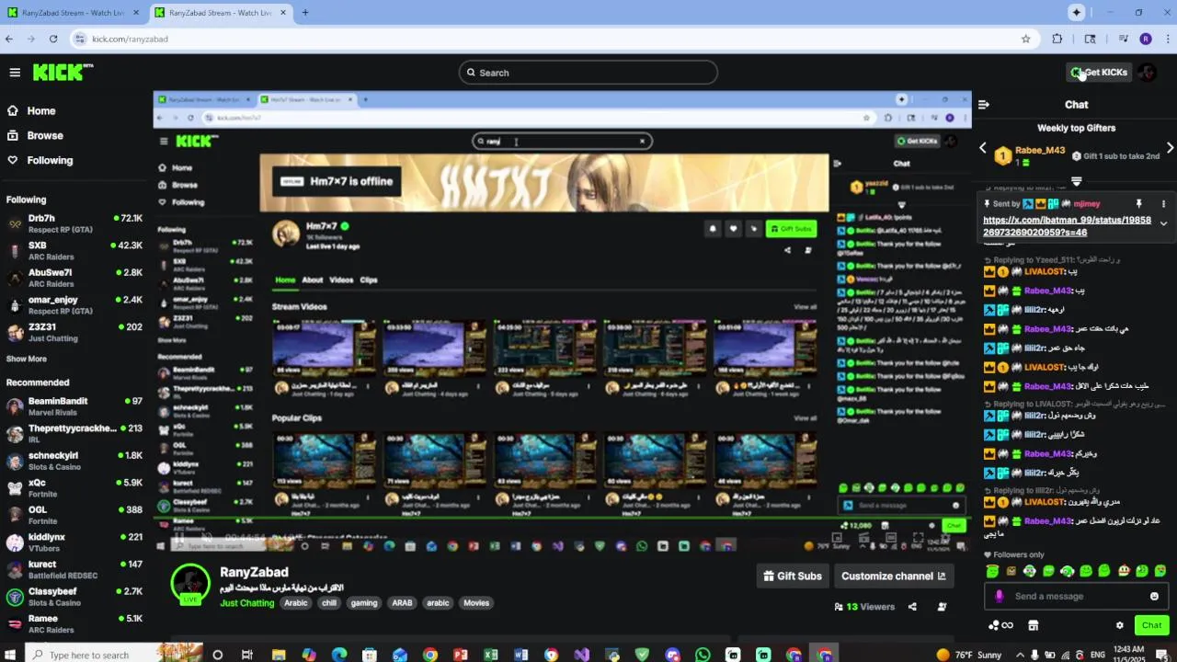The image size is (1177, 662).
Task: Open OGL recommended channel
Action: tap(74, 515)
